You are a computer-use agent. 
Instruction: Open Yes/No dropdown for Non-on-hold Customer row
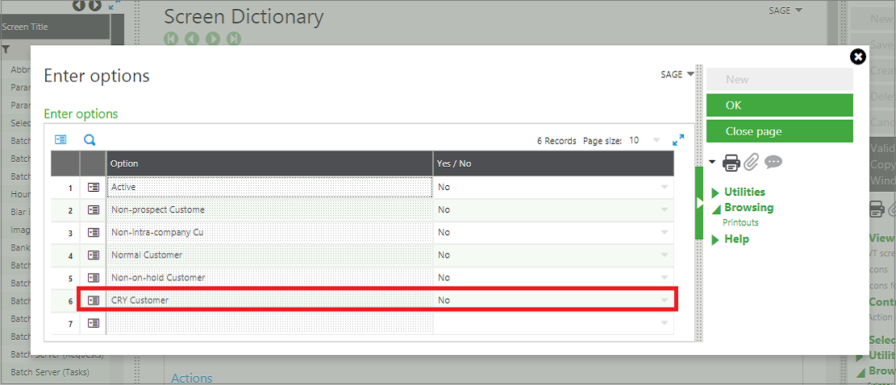(x=664, y=279)
